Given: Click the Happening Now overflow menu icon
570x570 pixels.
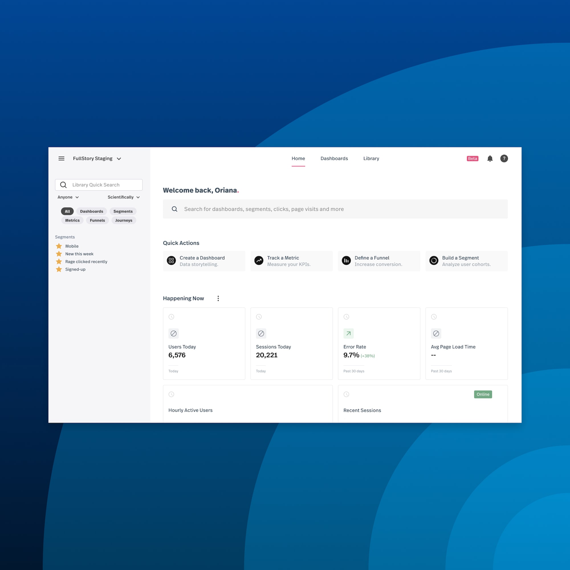Looking at the screenshot, I should point(218,298).
